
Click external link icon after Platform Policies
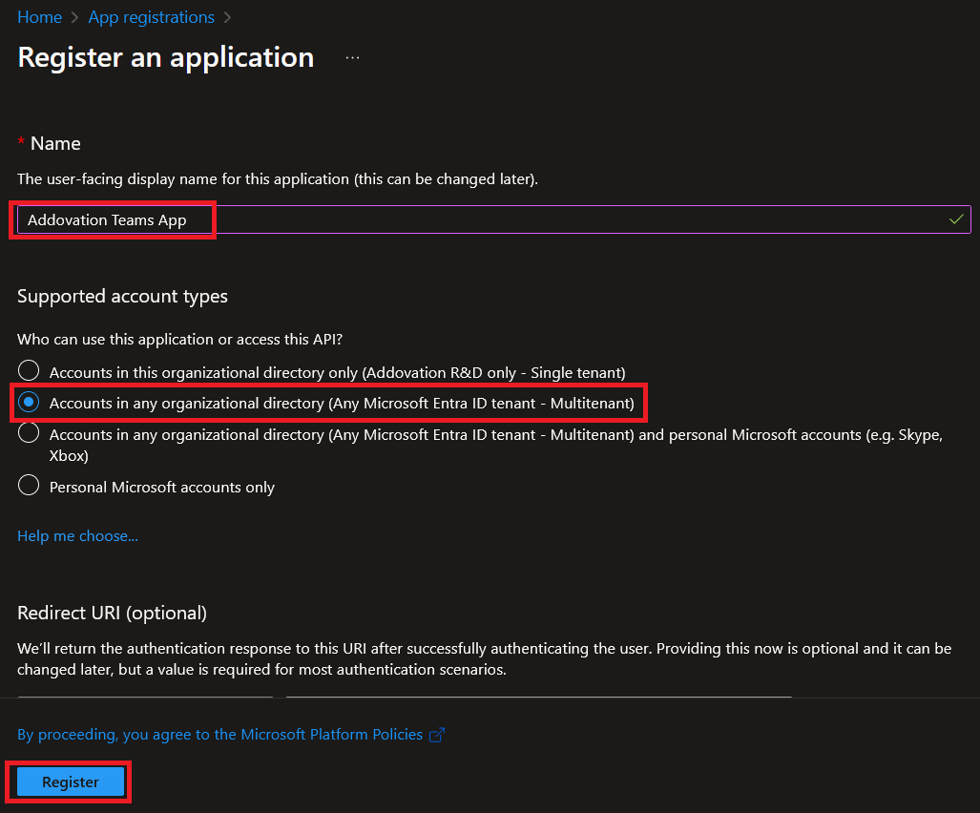click(x=437, y=735)
